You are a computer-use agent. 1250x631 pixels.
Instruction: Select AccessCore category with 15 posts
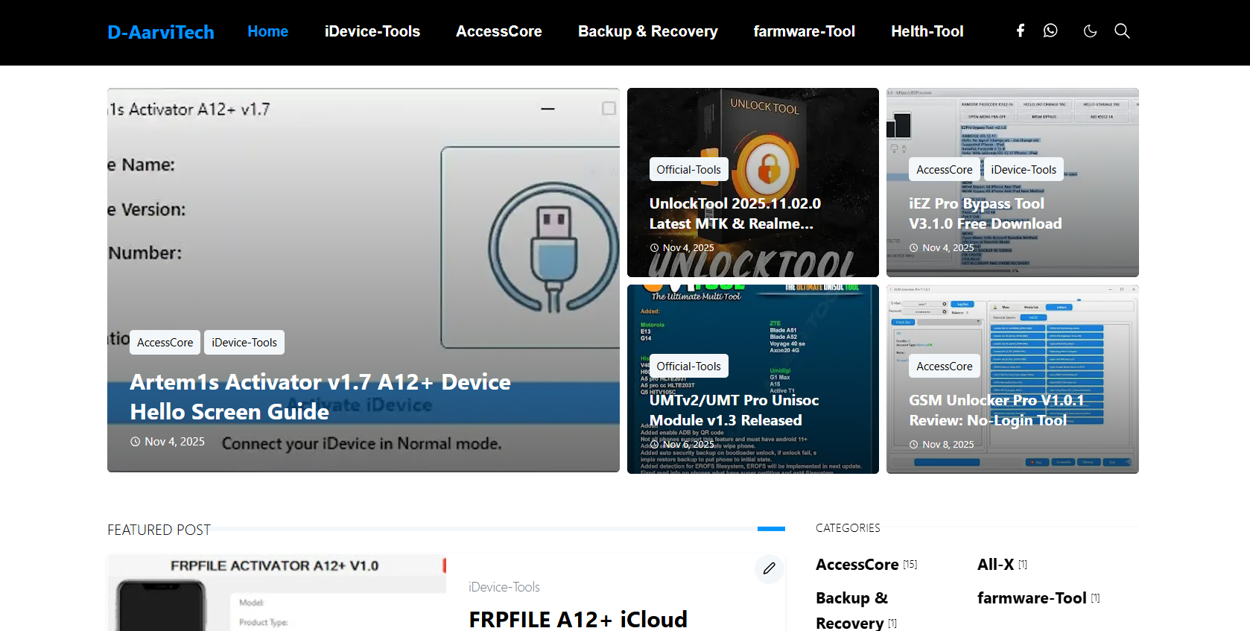tap(866, 565)
